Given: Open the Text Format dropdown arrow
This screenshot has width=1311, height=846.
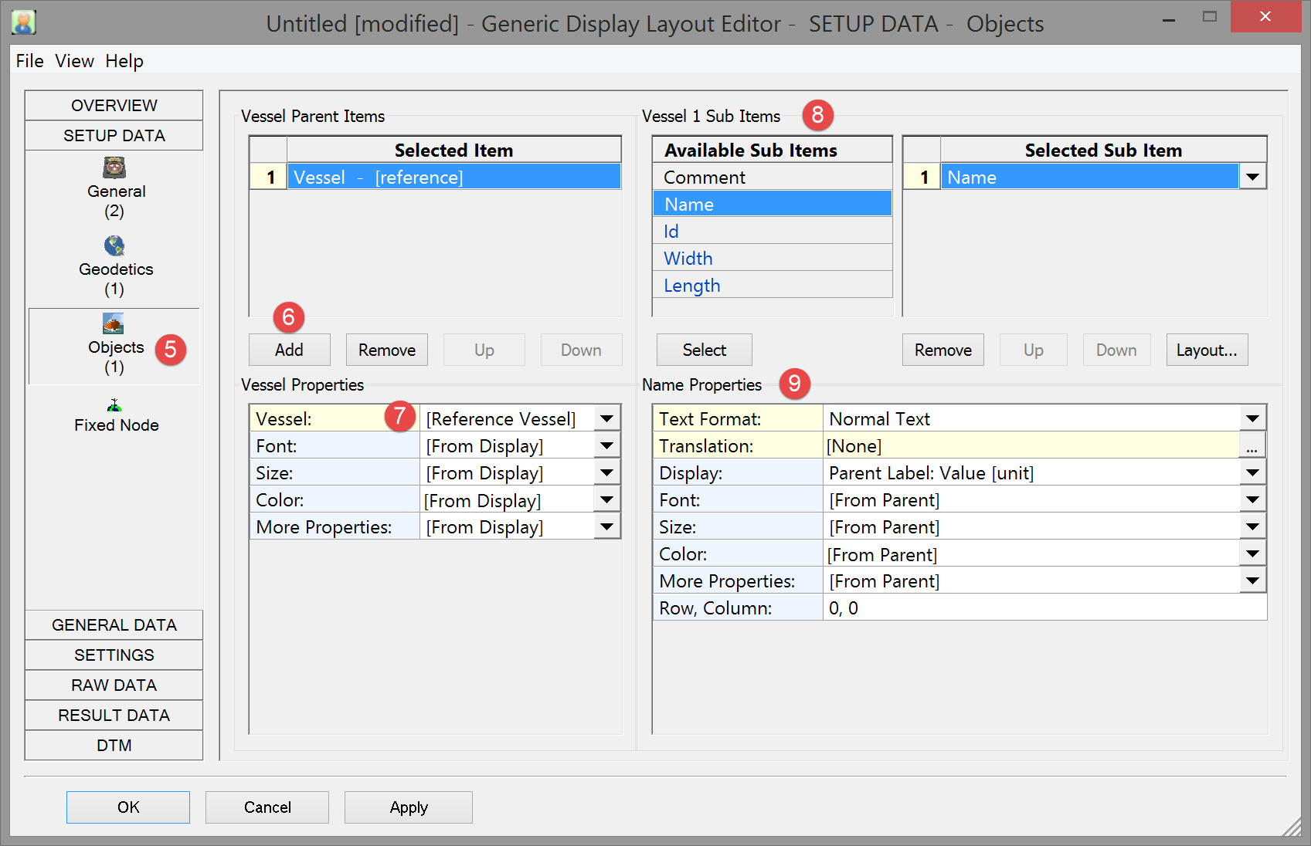Looking at the screenshot, I should click(x=1252, y=419).
